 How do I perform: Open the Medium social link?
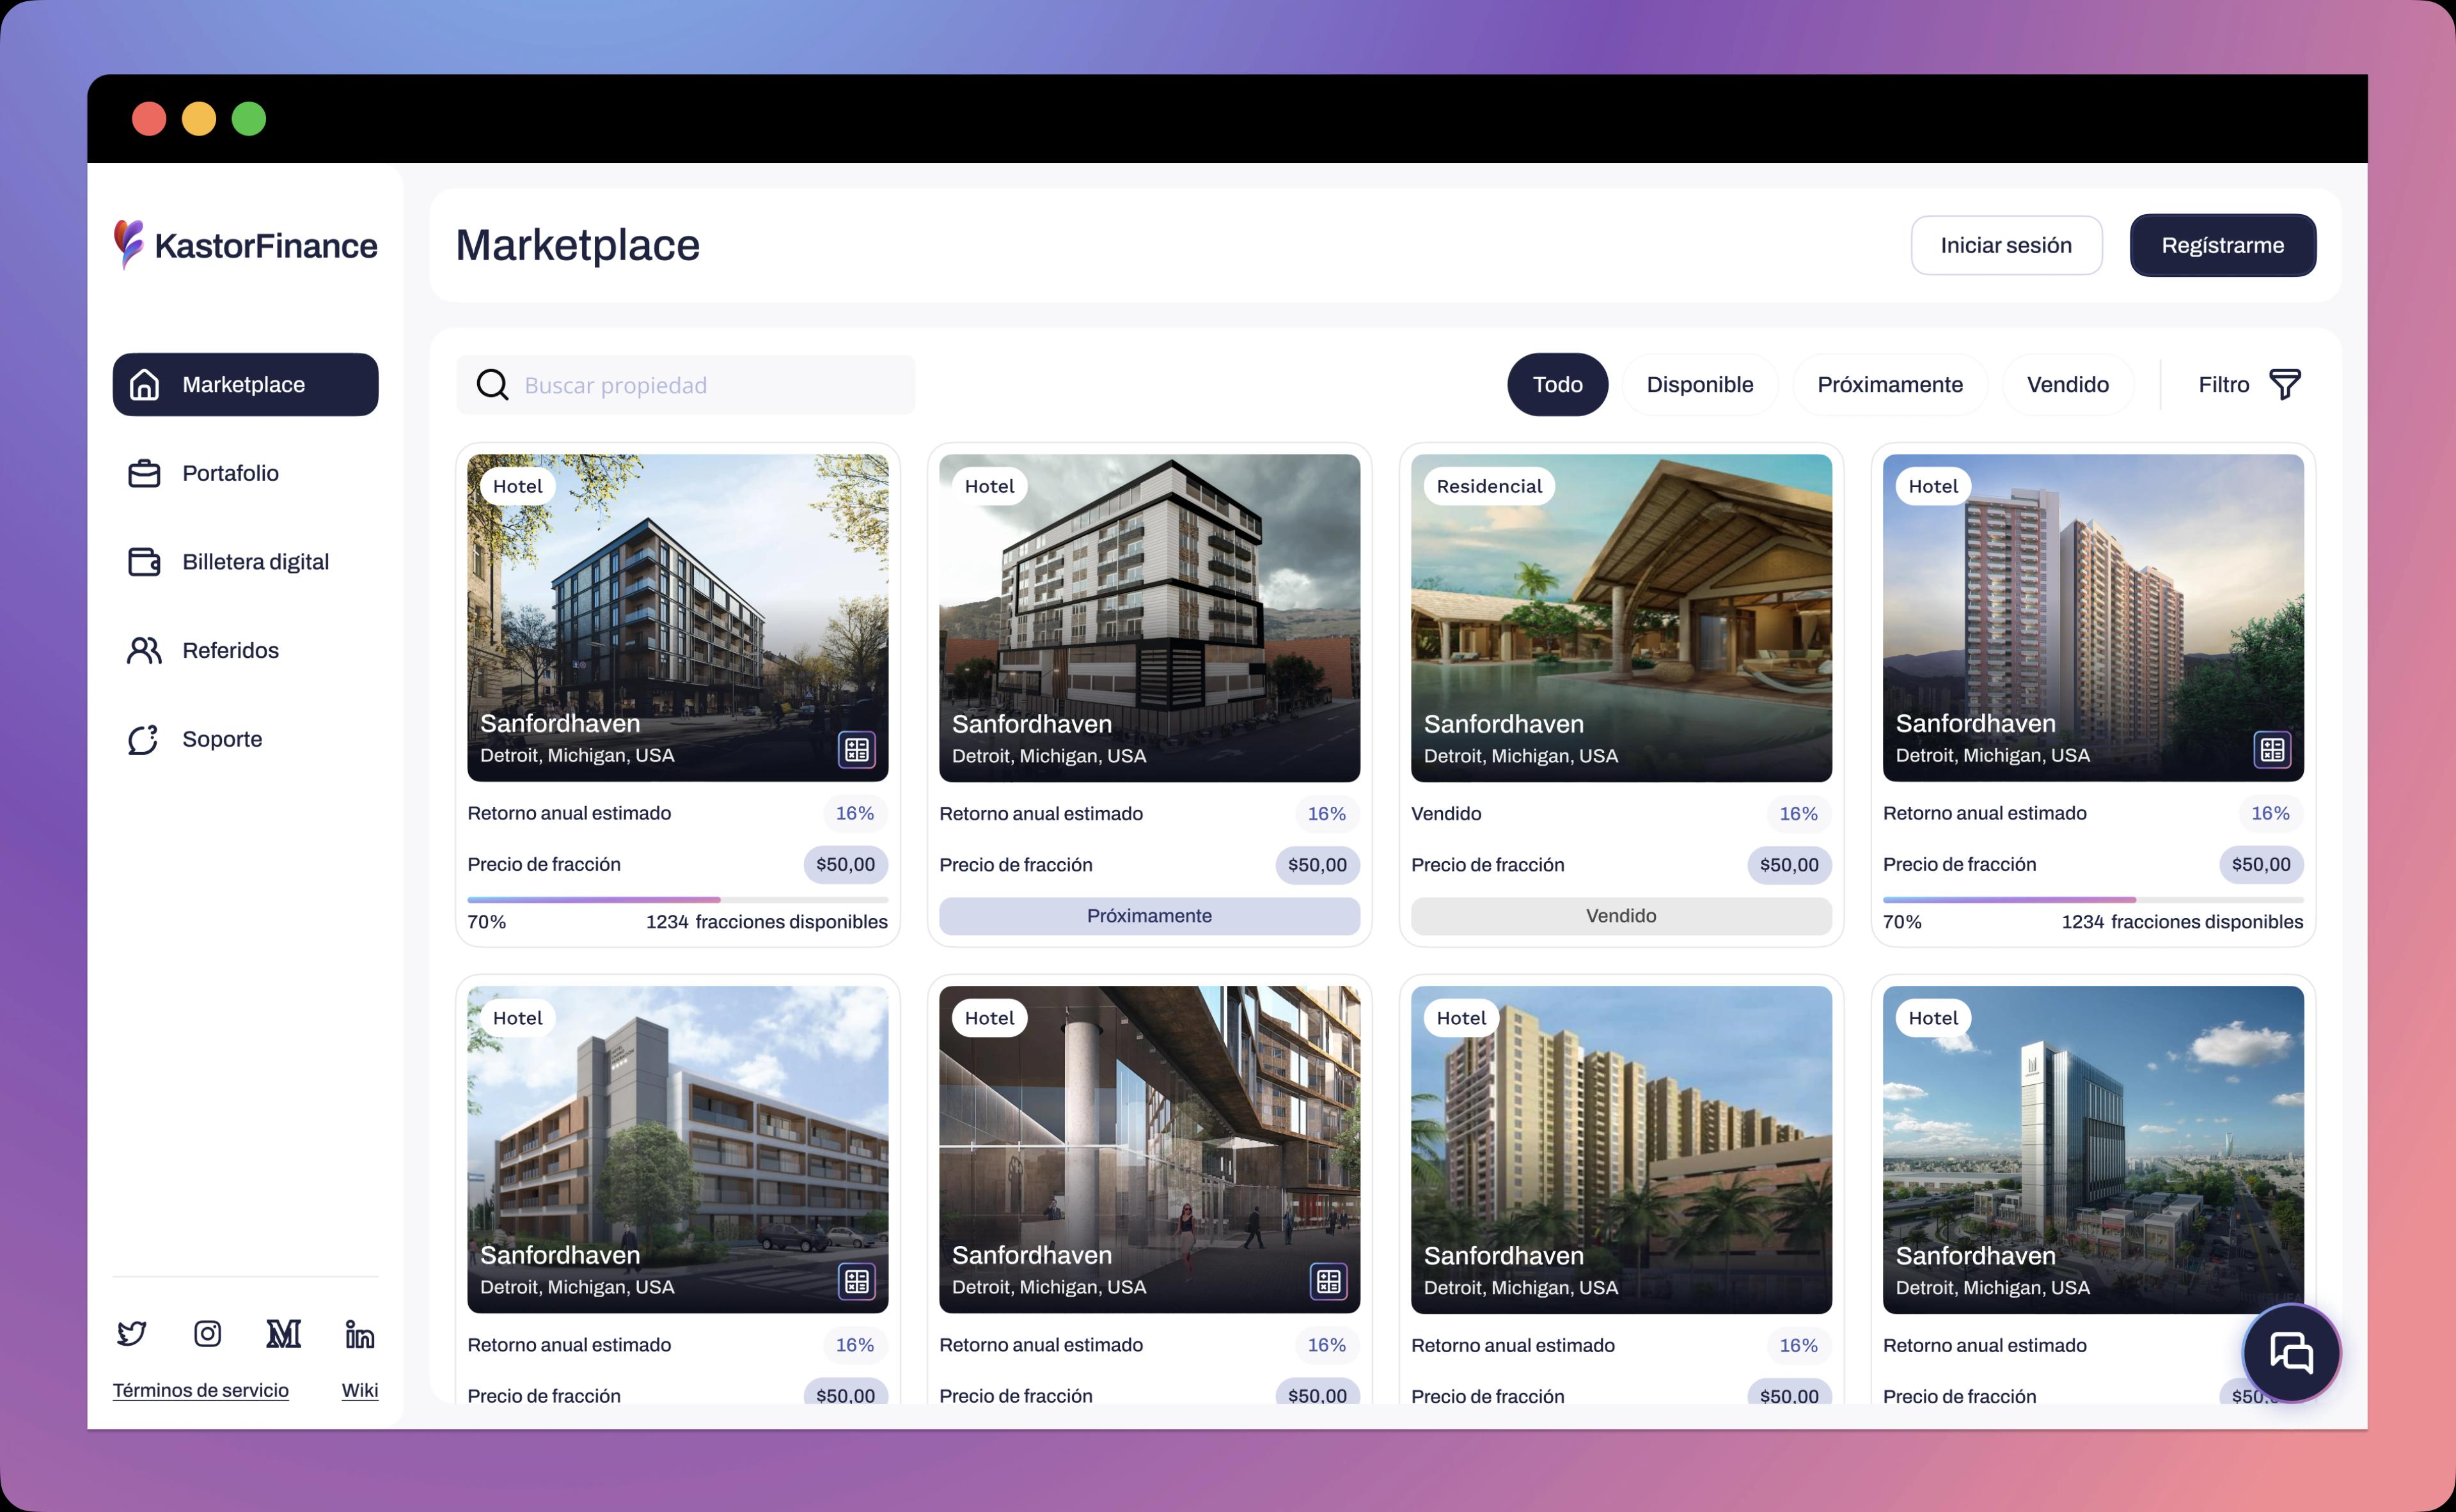tap(283, 1334)
